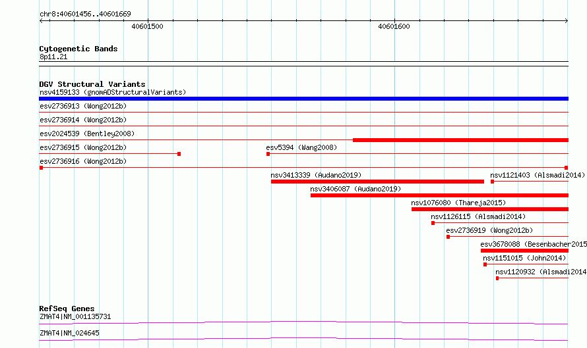Open variant nsv3413339 (Audano2019)
587x348 pixels.
point(316,175)
